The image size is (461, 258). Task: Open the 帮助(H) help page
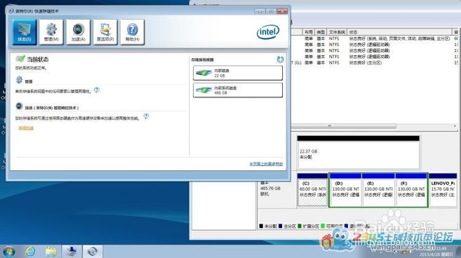click(x=132, y=32)
